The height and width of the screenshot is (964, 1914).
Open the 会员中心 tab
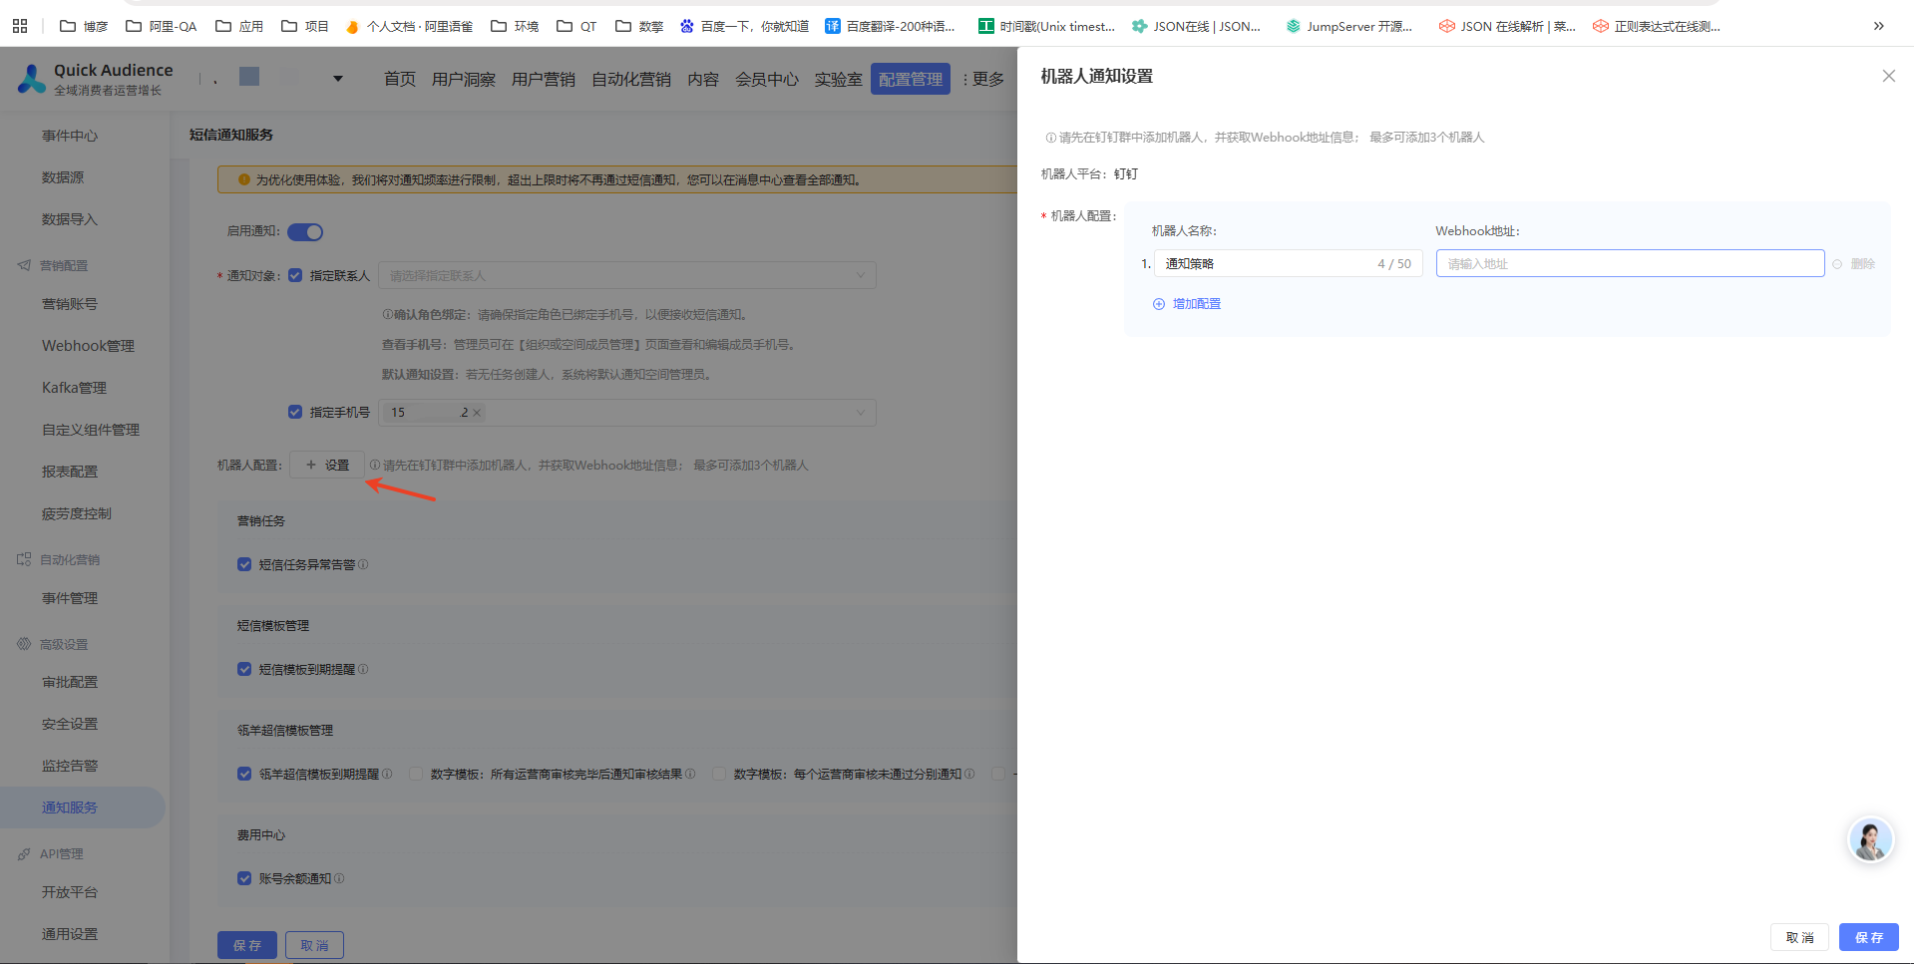tap(767, 79)
